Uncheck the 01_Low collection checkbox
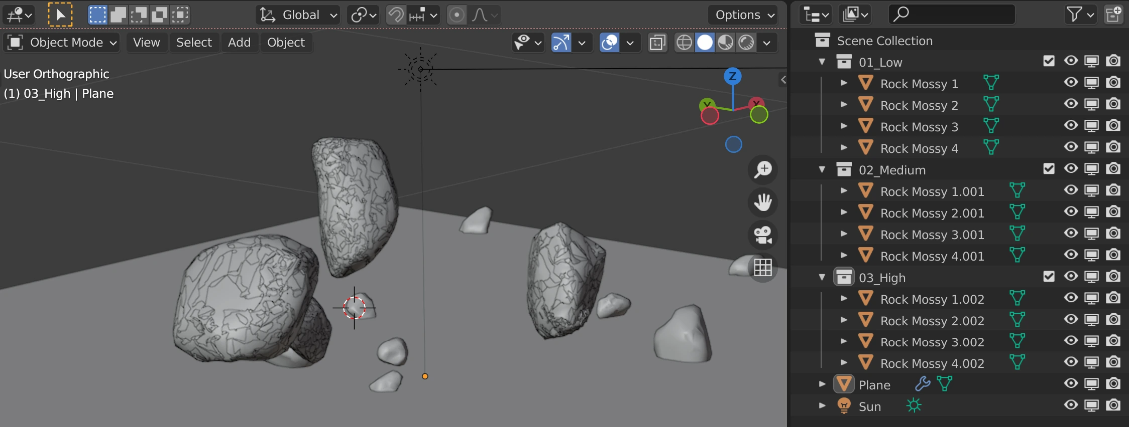Viewport: 1129px width, 427px height. (x=1049, y=61)
